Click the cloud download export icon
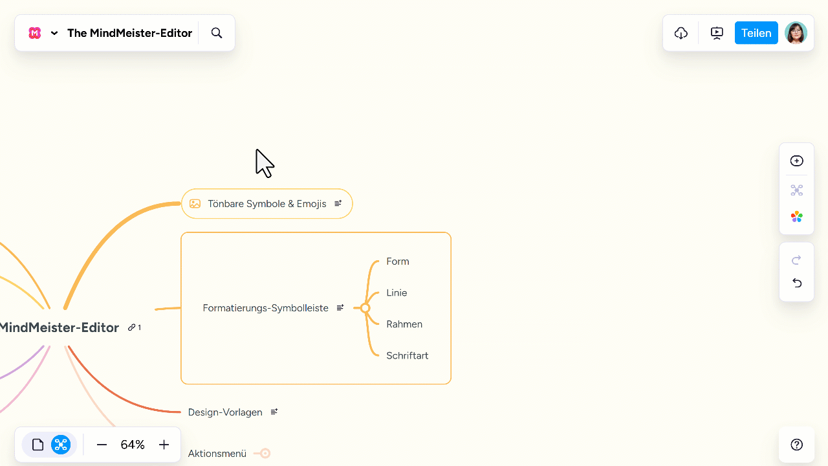 [681, 33]
